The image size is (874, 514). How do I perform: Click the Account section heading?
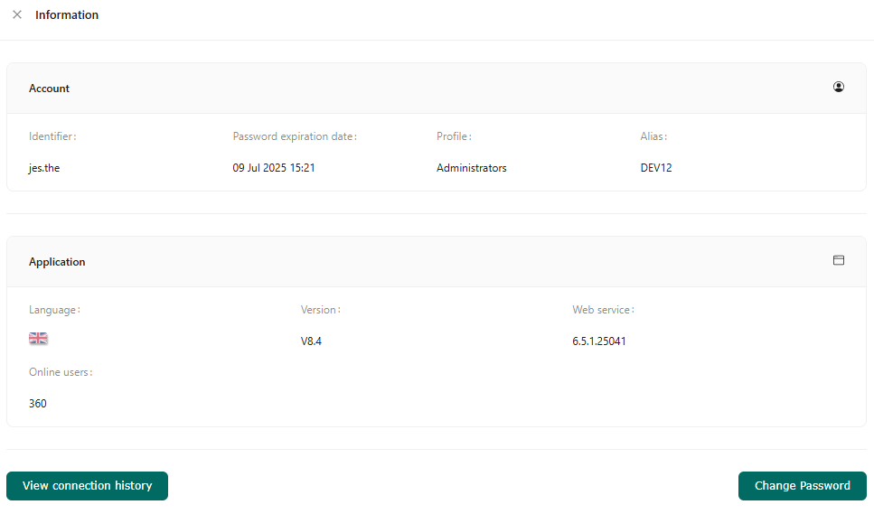[50, 89]
